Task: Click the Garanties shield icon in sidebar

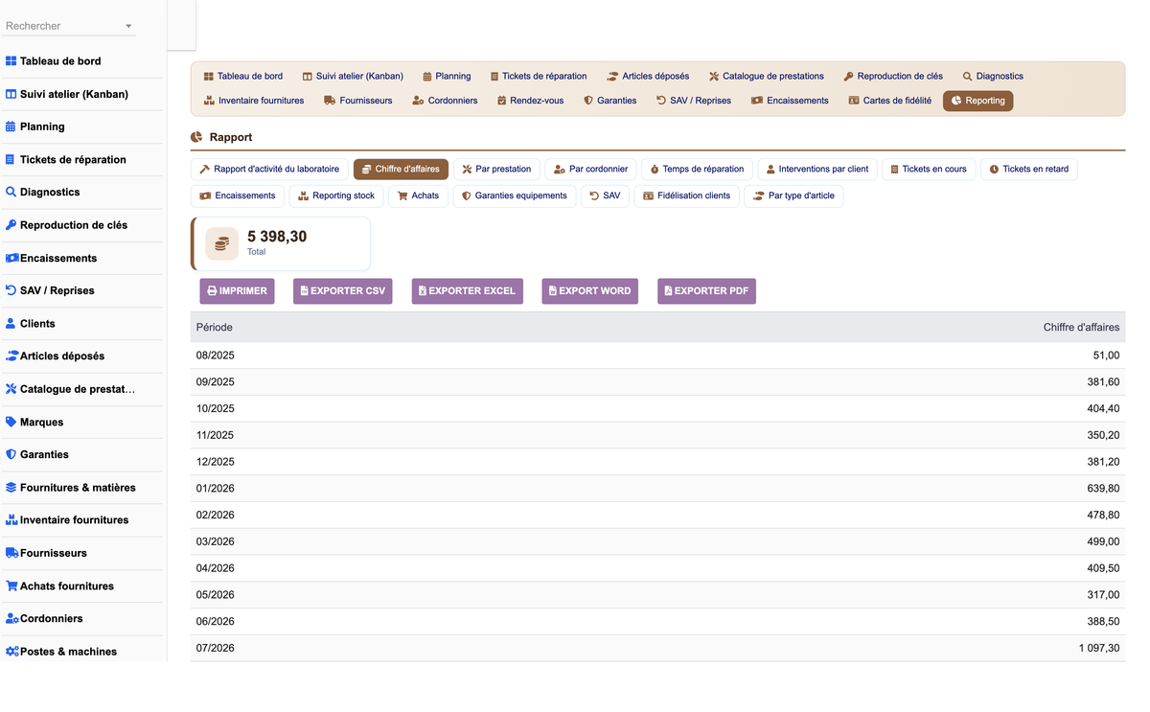Action: point(11,454)
